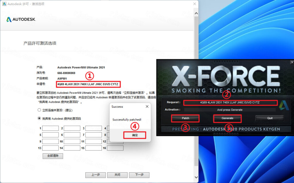Click activation code box 6

[72, 135]
